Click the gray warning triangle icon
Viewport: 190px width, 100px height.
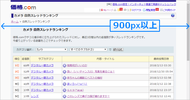[x=115, y=10]
